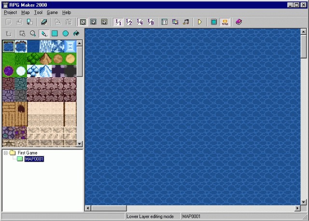
Task: Choose the Ellipse drawing tool
Action: point(66,34)
